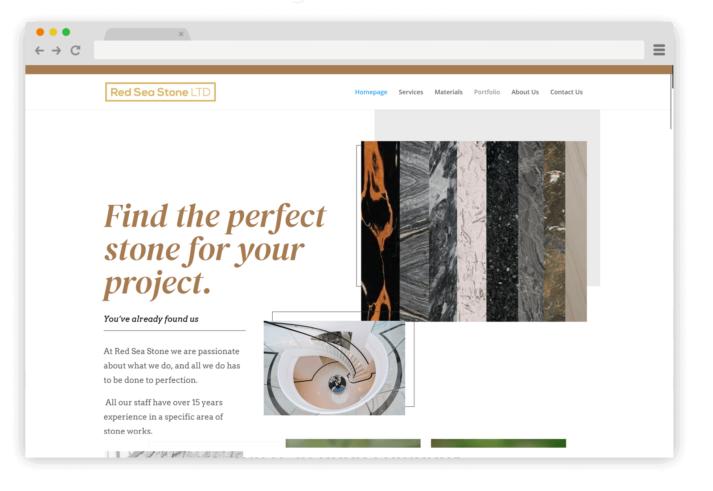The height and width of the screenshot is (491, 713).
Task: Click the stone samples image
Action: pos(474,231)
